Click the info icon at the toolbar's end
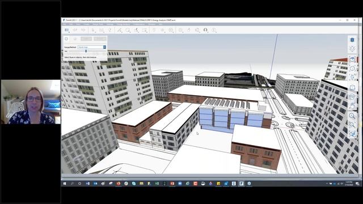Screen dimensions: 363x204 pyautogui.click(x=214, y=30)
